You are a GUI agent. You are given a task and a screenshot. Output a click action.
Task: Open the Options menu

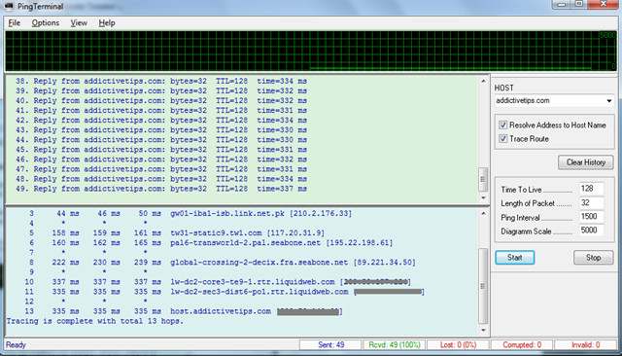46,23
